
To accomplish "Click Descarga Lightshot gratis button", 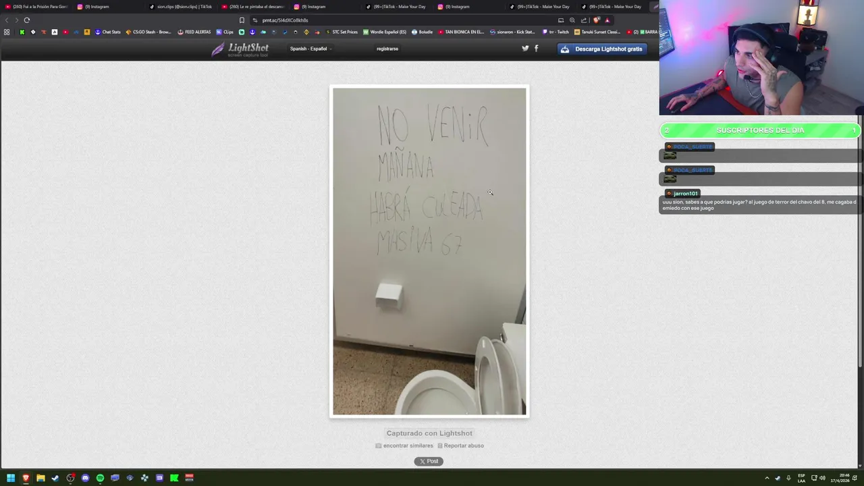I will click(602, 49).
